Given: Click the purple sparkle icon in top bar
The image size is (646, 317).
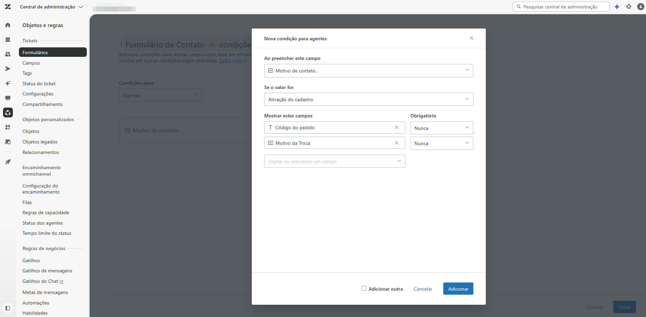Looking at the screenshot, I should (x=617, y=7).
